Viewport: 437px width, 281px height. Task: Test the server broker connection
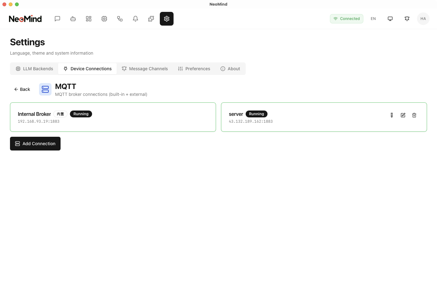[x=392, y=115]
